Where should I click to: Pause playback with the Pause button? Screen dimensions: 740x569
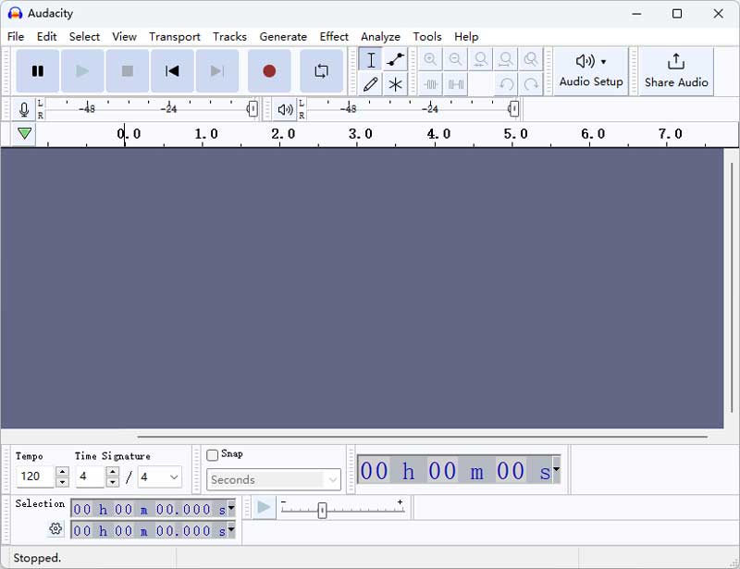[x=38, y=70]
